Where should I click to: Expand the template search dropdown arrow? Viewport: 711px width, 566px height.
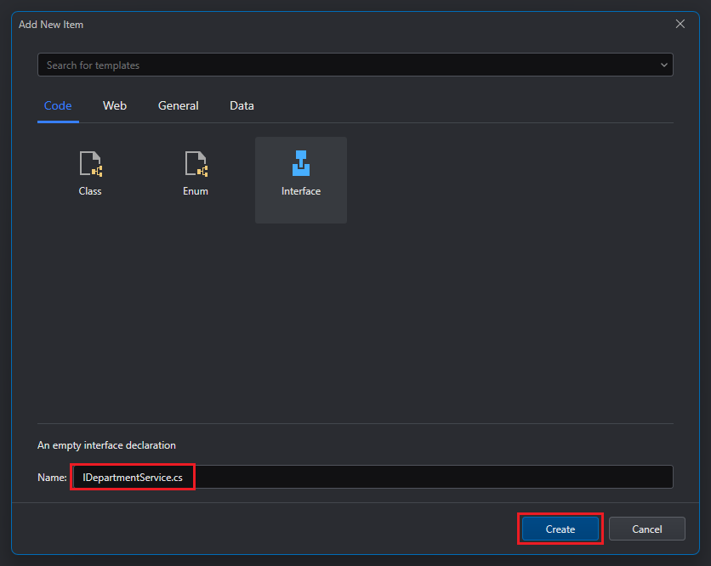coord(663,65)
